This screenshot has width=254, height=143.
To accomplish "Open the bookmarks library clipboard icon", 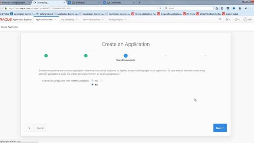I will coord(222,8).
